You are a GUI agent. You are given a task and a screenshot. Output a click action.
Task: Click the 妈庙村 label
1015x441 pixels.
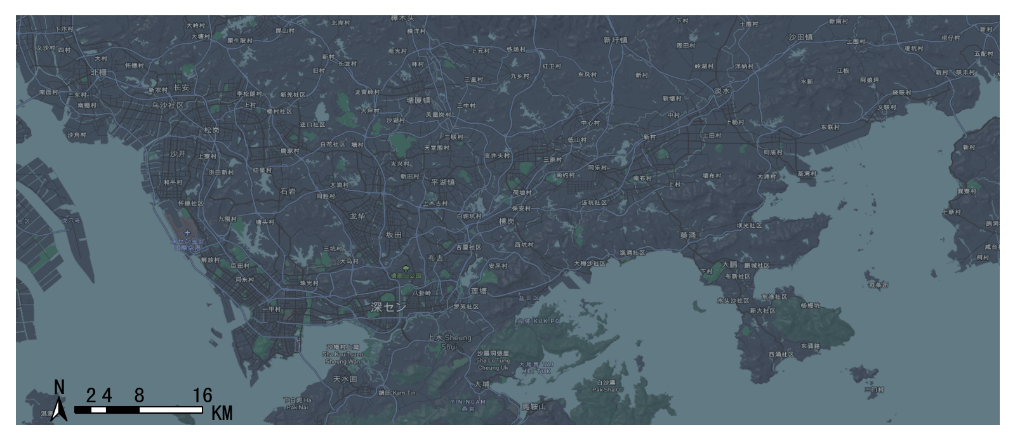pyautogui.click(x=773, y=152)
